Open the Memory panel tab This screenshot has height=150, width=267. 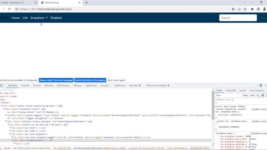click(x=78, y=85)
